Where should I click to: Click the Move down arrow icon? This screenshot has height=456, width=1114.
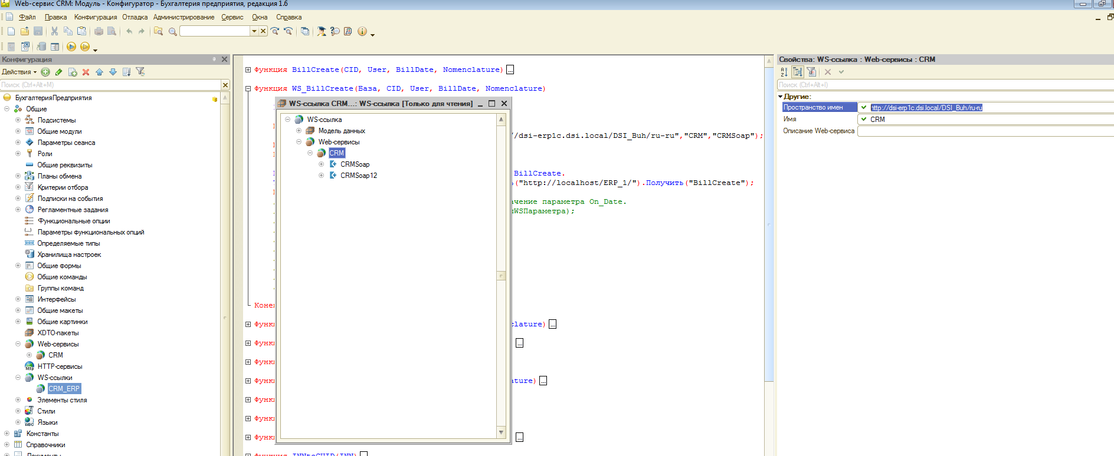113,72
